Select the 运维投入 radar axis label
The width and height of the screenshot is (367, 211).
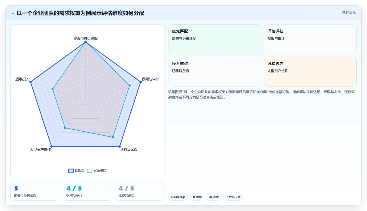[22, 79]
